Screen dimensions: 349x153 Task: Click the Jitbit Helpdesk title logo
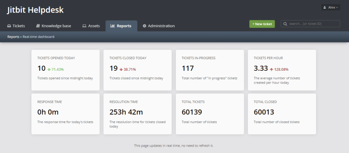pos(35,10)
